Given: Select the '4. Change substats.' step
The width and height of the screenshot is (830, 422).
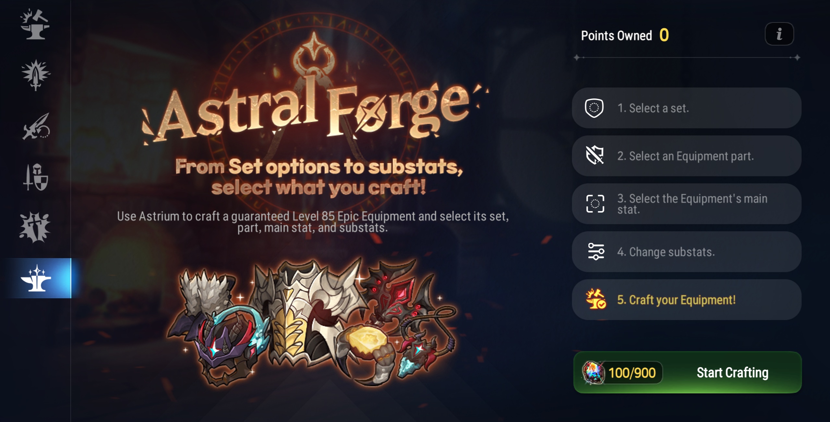Looking at the screenshot, I should [686, 252].
